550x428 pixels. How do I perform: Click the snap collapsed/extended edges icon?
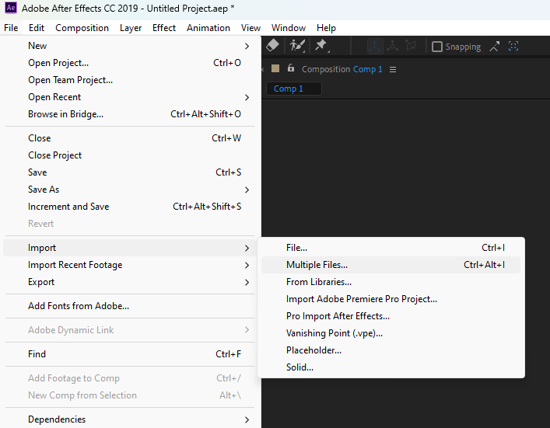pos(494,47)
